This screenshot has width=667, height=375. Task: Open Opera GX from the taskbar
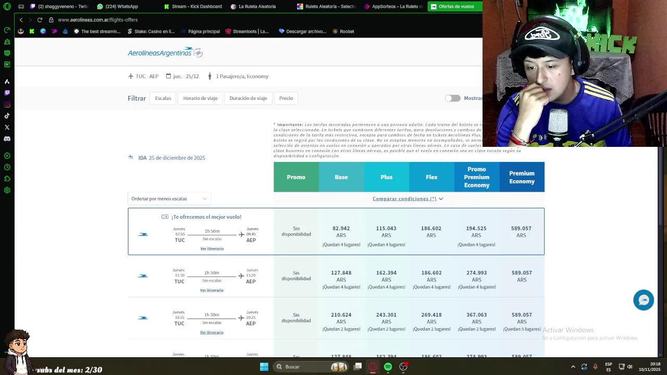(373, 367)
